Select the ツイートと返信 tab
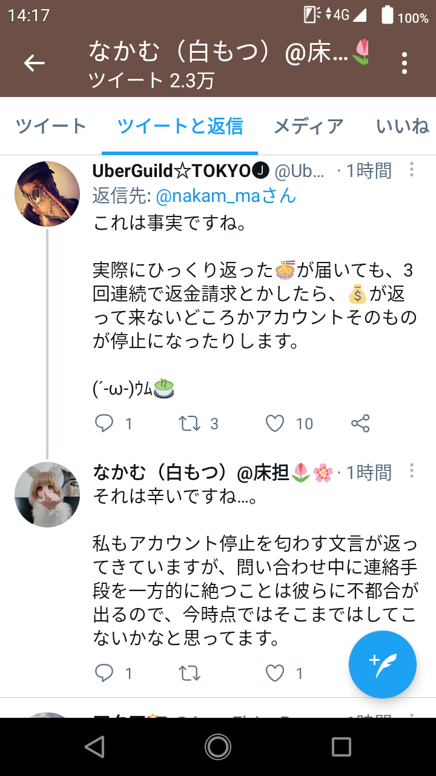 [x=180, y=126]
